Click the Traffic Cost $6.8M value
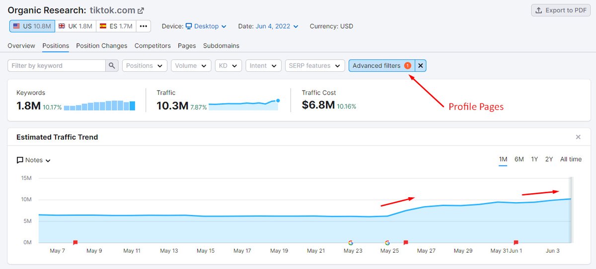Image resolution: width=596 pixels, height=269 pixels. point(318,106)
